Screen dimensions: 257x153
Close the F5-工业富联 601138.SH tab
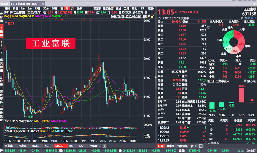tap(43, 4)
